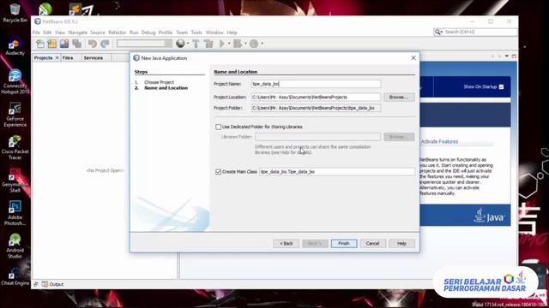Close the Projects tab with its X
Screen dimensions: 549x308
point(57,57)
